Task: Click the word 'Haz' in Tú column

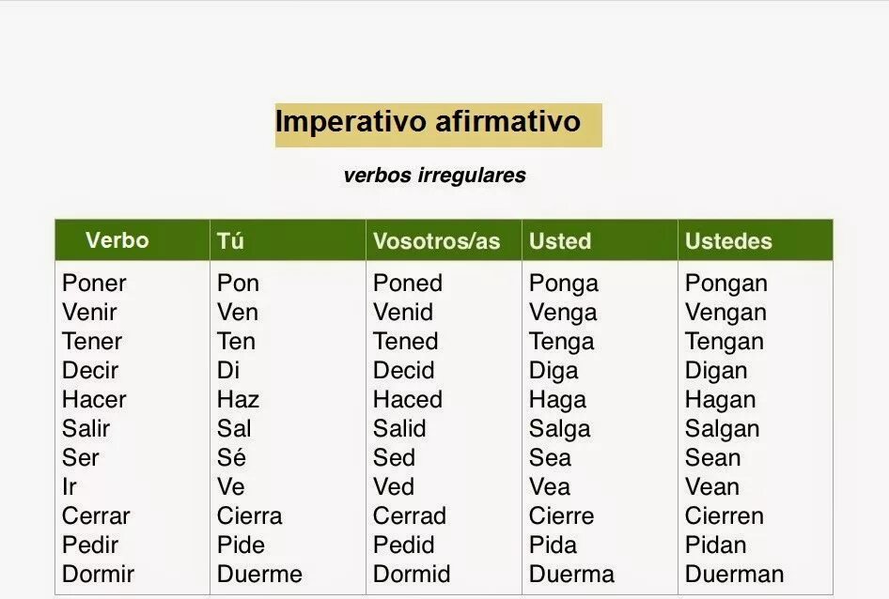Action: point(238,400)
